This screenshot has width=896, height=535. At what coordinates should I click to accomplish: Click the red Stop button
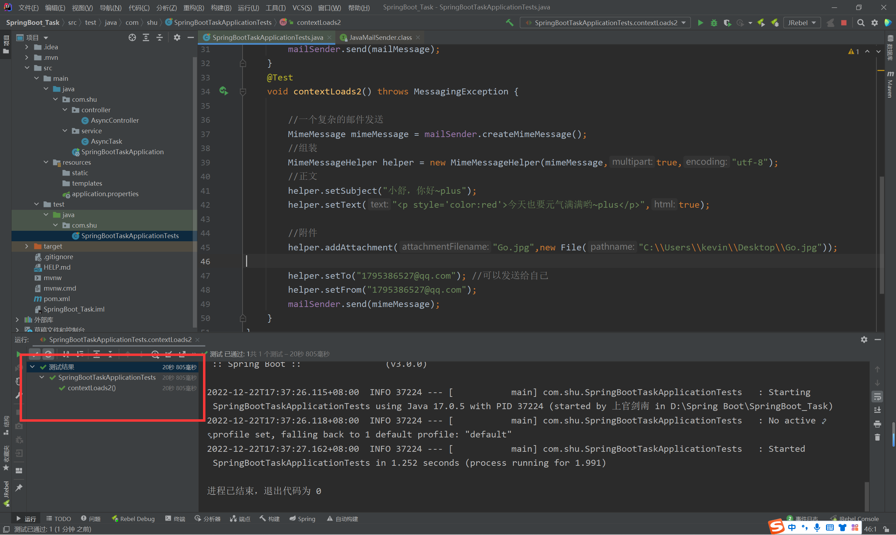tap(844, 23)
